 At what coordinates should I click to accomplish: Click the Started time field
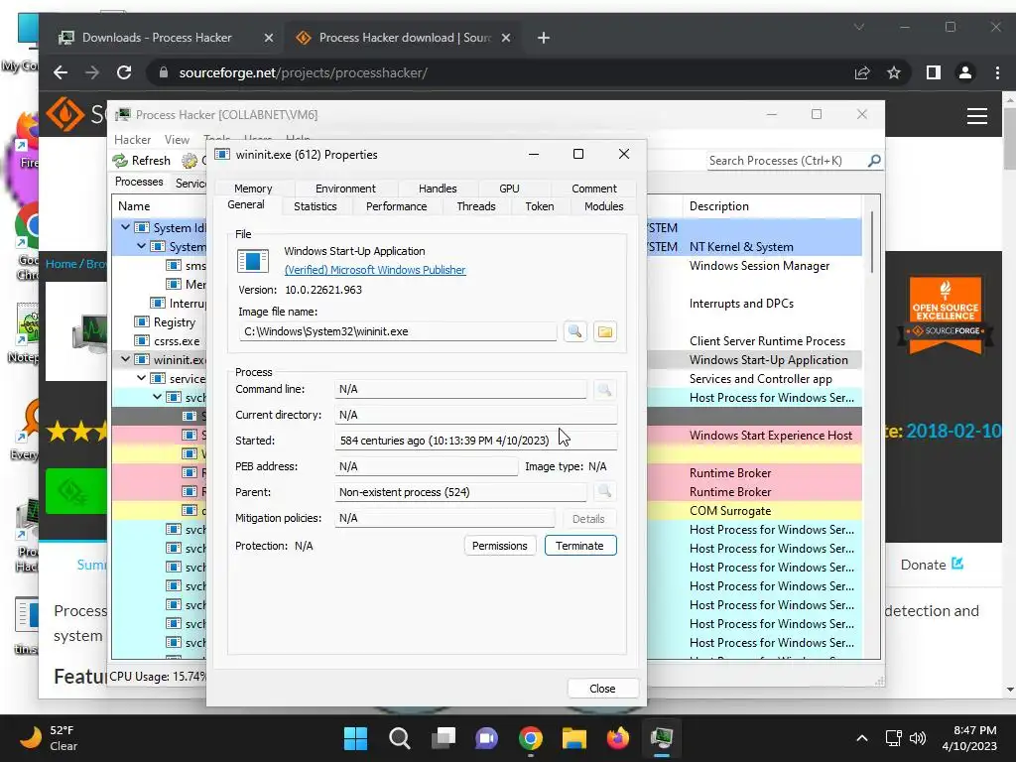point(475,440)
